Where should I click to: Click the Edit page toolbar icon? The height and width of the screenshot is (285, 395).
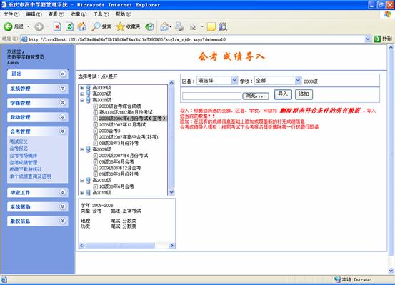(194, 26)
